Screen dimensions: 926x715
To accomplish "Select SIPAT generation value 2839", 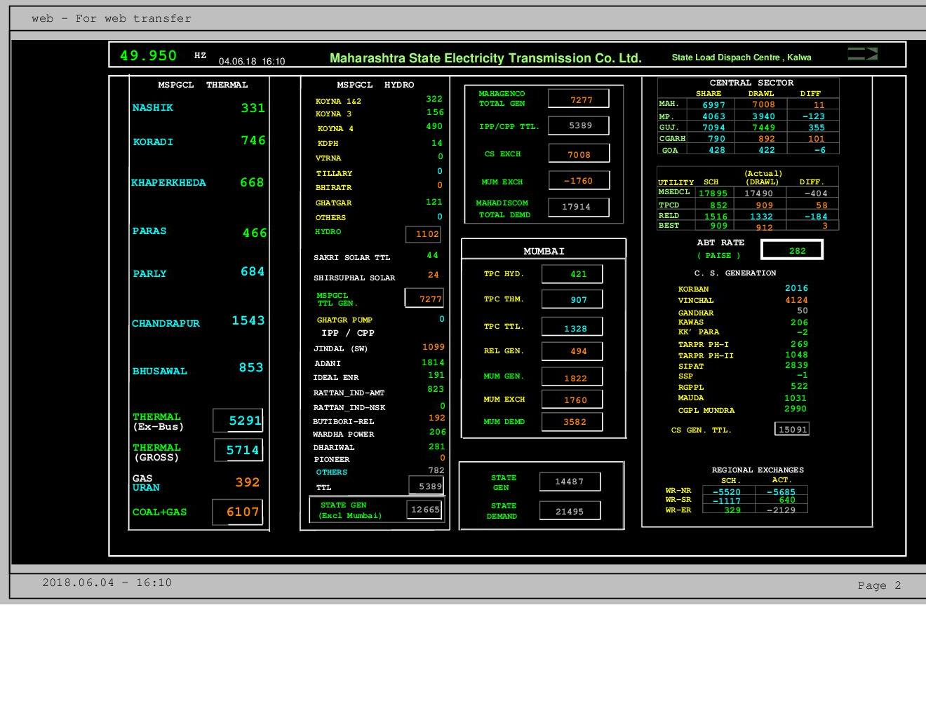I will 796,365.
